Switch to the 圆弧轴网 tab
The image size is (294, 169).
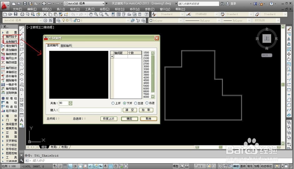pyautogui.click(x=66, y=46)
